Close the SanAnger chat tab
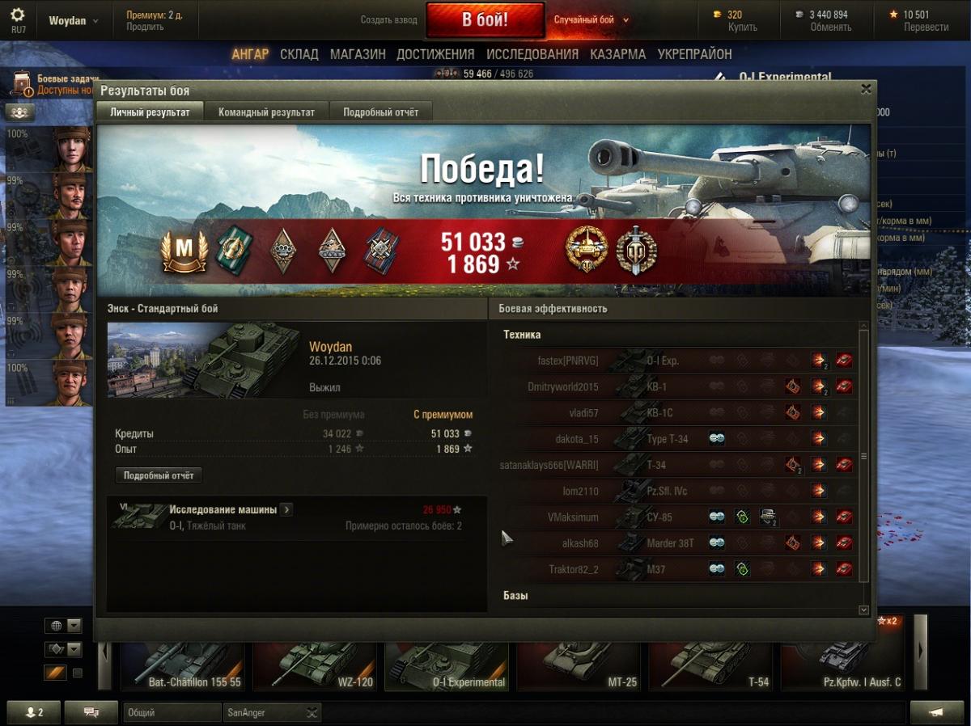Image resolution: width=971 pixels, height=726 pixels. (x=312, y=712)
